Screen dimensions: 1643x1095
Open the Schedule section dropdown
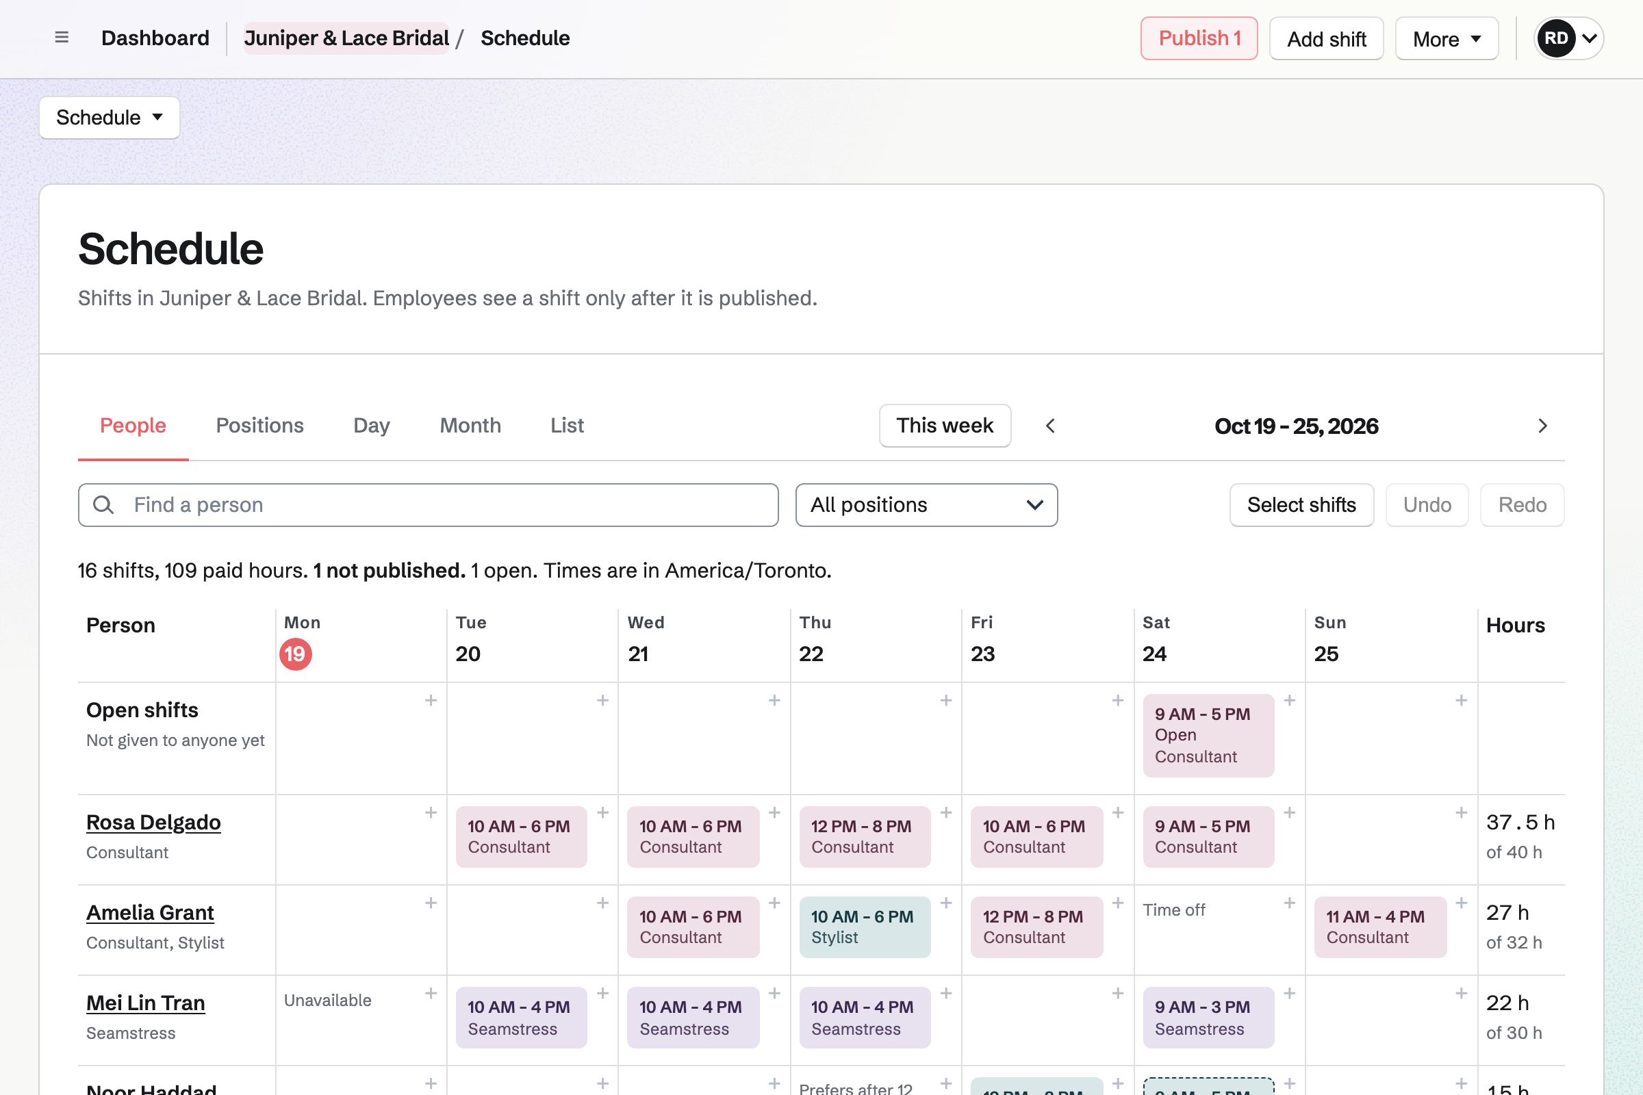110,117
